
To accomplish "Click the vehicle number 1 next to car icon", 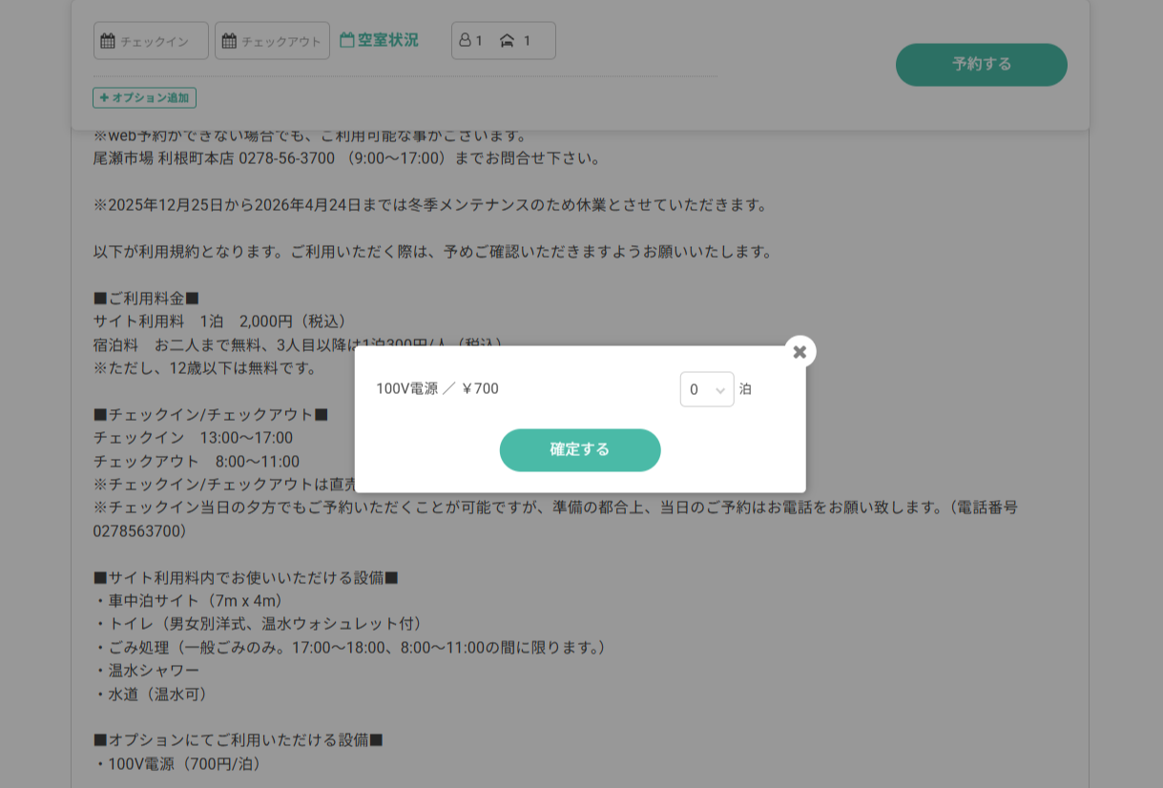I will (527, 40).
